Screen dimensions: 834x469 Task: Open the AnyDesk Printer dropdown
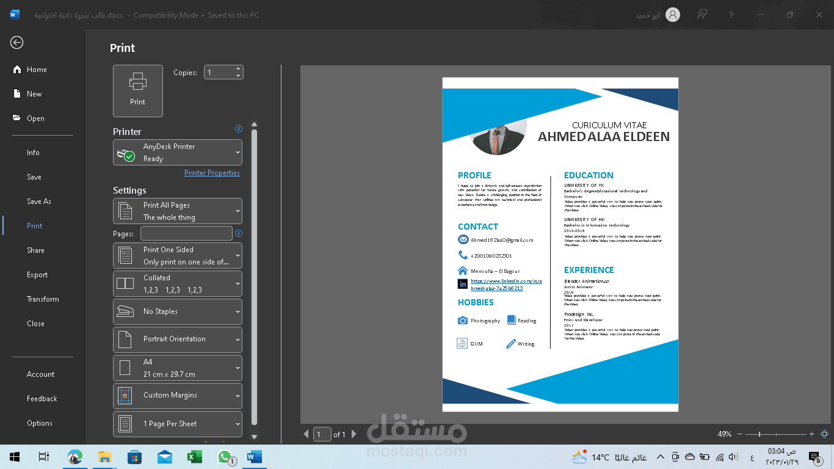[178, 153]
